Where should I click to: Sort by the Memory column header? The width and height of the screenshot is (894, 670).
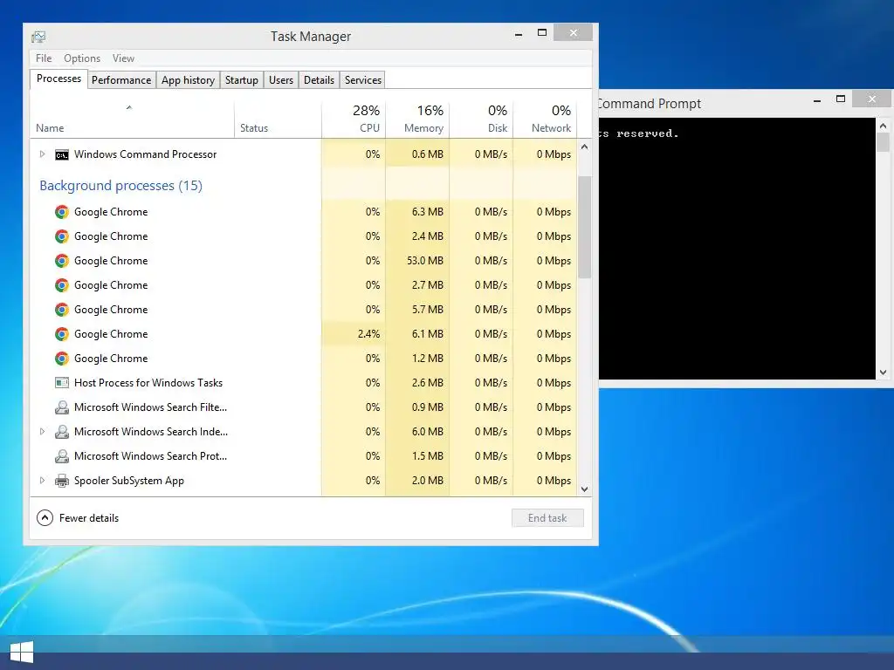click(417, 120)
